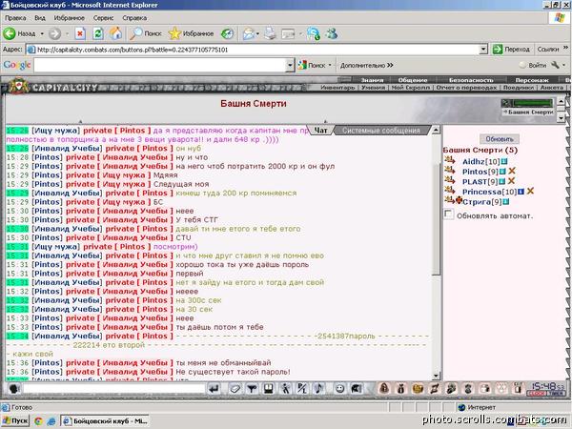Screen dimensions: 572x429
Task: Click the IE Back (Назад) arrow
Action: [10, 34]
